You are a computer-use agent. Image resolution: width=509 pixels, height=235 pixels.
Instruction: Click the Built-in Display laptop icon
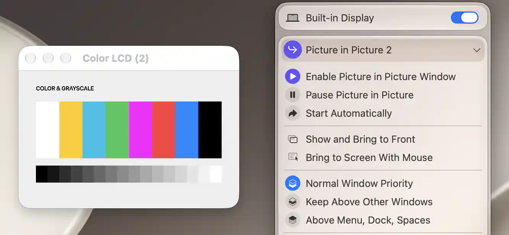(x=293, y=18)
